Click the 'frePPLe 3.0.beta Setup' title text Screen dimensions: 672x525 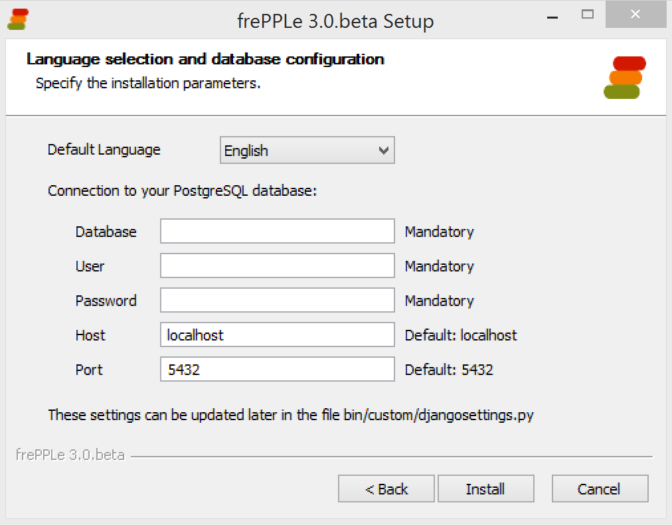pyautogui.click(x=335, y=21)
